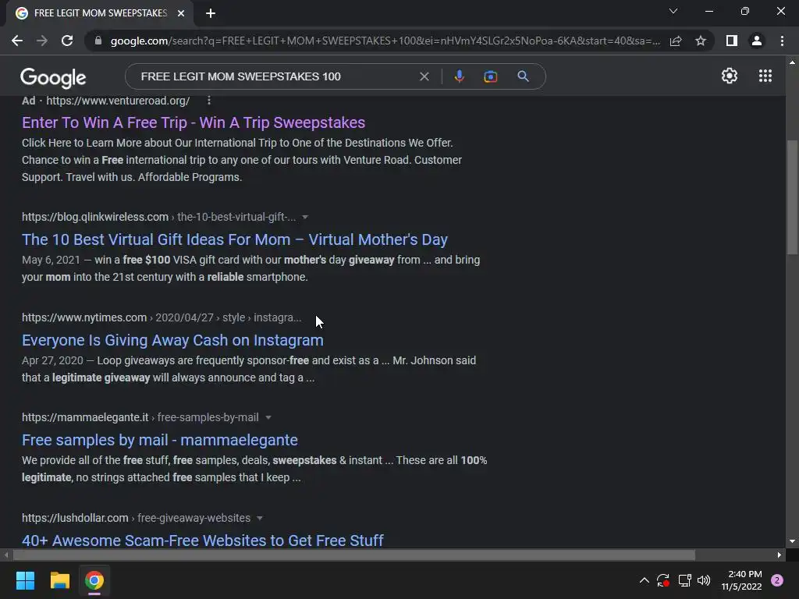Close the FREE LEGIT MOM SWEEPSTAKES tab
The width and height of the screenshot is (799, 599).
click(181, 13)
